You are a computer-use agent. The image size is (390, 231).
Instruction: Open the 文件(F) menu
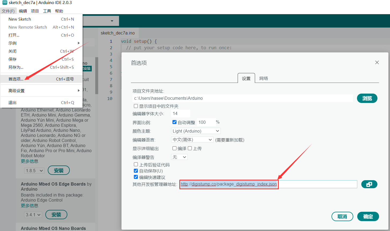point(8,11)
